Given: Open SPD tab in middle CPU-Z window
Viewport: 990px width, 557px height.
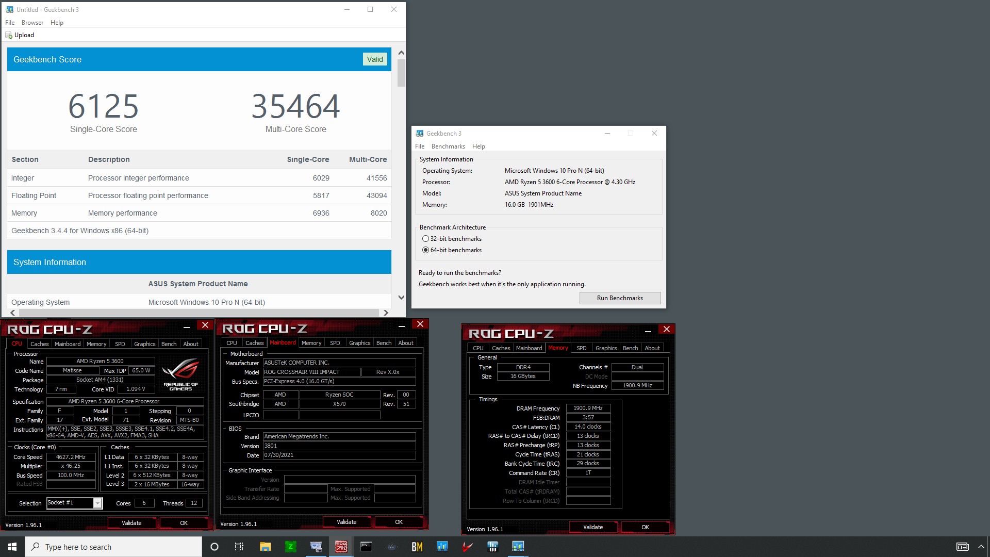Looking at the screenshot, I should [x=335, y=343].
